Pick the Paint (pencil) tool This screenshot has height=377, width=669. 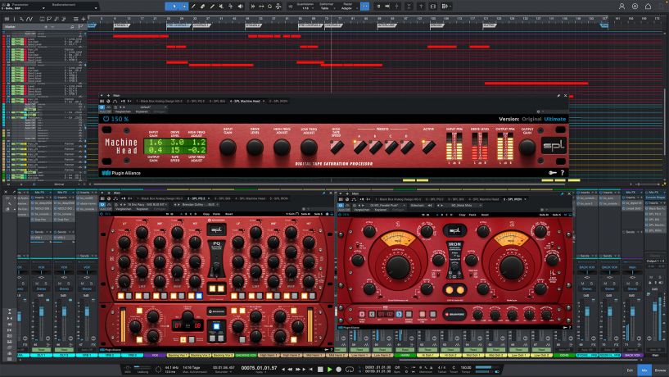coord(193,7)
